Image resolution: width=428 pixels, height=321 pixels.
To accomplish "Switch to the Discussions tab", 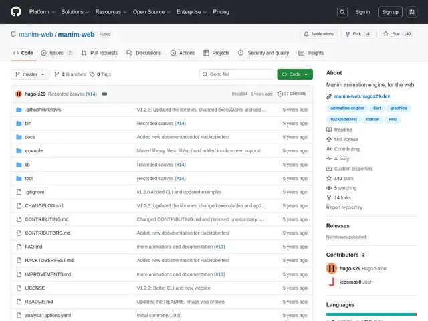I will click(x=144, y=53).
